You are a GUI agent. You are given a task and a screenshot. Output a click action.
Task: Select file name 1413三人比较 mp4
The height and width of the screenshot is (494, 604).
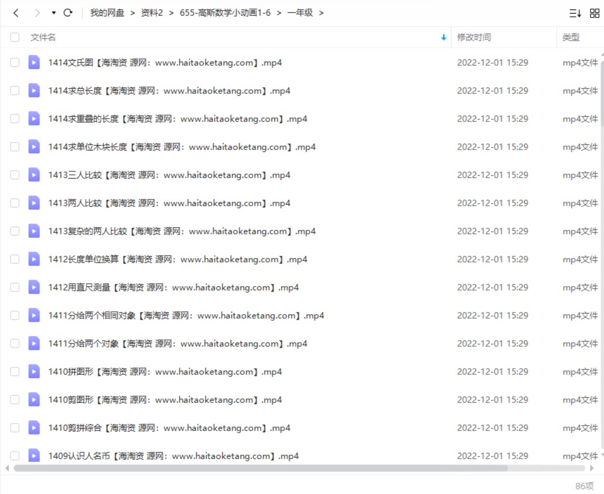coord(169,175)
